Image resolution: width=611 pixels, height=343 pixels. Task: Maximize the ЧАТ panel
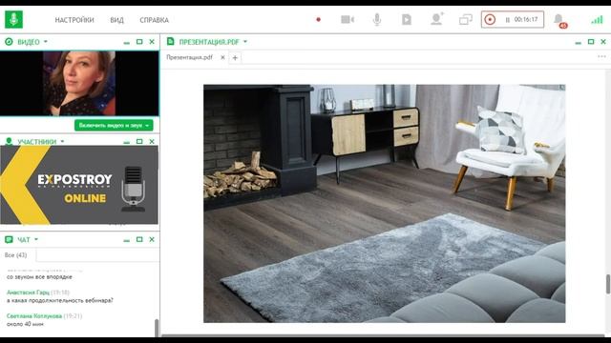click(139, 239)
